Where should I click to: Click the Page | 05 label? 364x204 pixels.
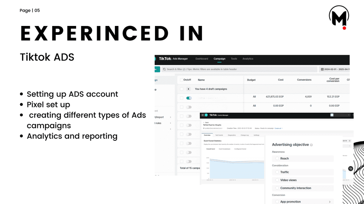30,10
